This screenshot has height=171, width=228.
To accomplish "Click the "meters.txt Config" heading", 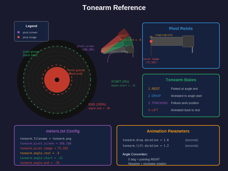I will point(63,131).
